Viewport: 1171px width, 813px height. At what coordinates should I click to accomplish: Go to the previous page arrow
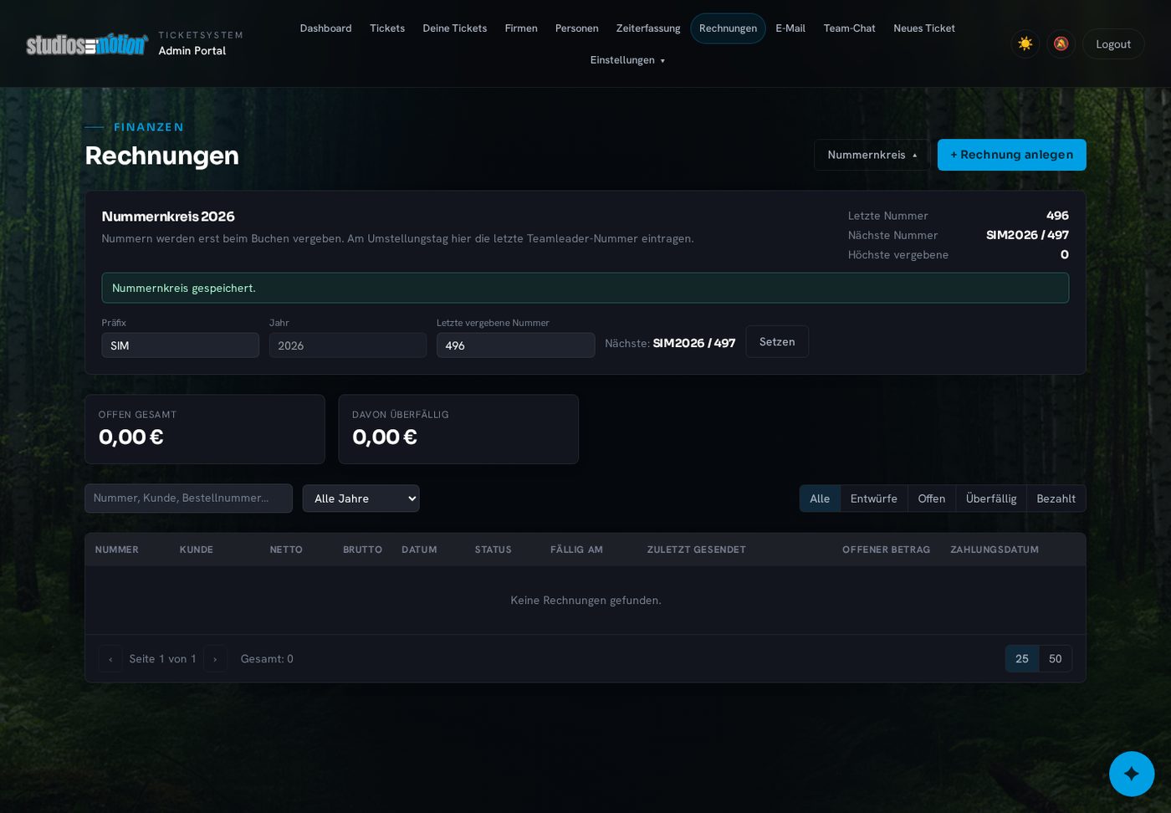click(110, 659)
